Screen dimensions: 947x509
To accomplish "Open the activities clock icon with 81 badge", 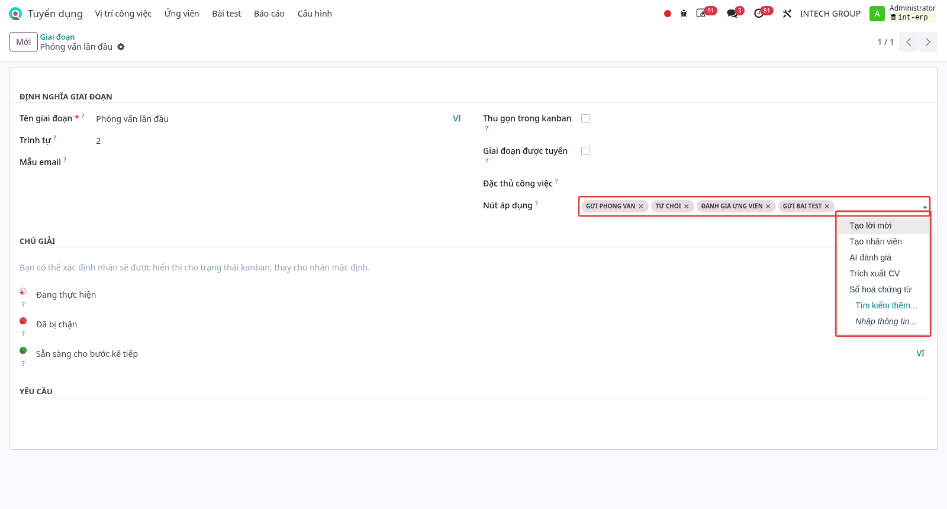I will [x=759, y=14].
